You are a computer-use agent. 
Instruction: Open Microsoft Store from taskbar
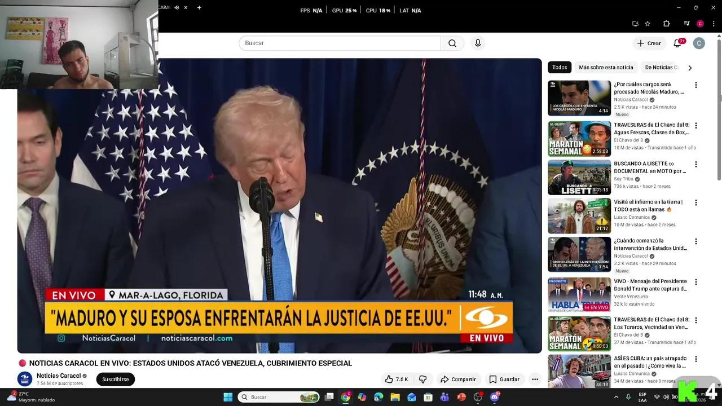point(428,397)
